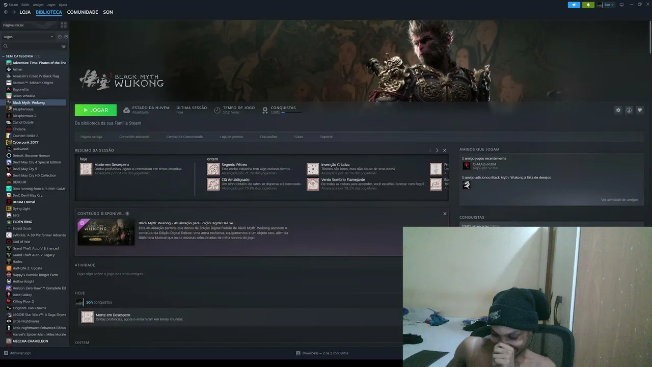Go back with the left navigation arrow
Screen dimensions: 652x367
pyautogui.click(x=6, y=12)
